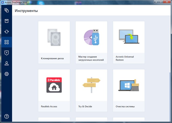The width and height of the screenshot is (172, 123).
Task: Open Settings gear icon in sidebar
Action: [7, 74]
